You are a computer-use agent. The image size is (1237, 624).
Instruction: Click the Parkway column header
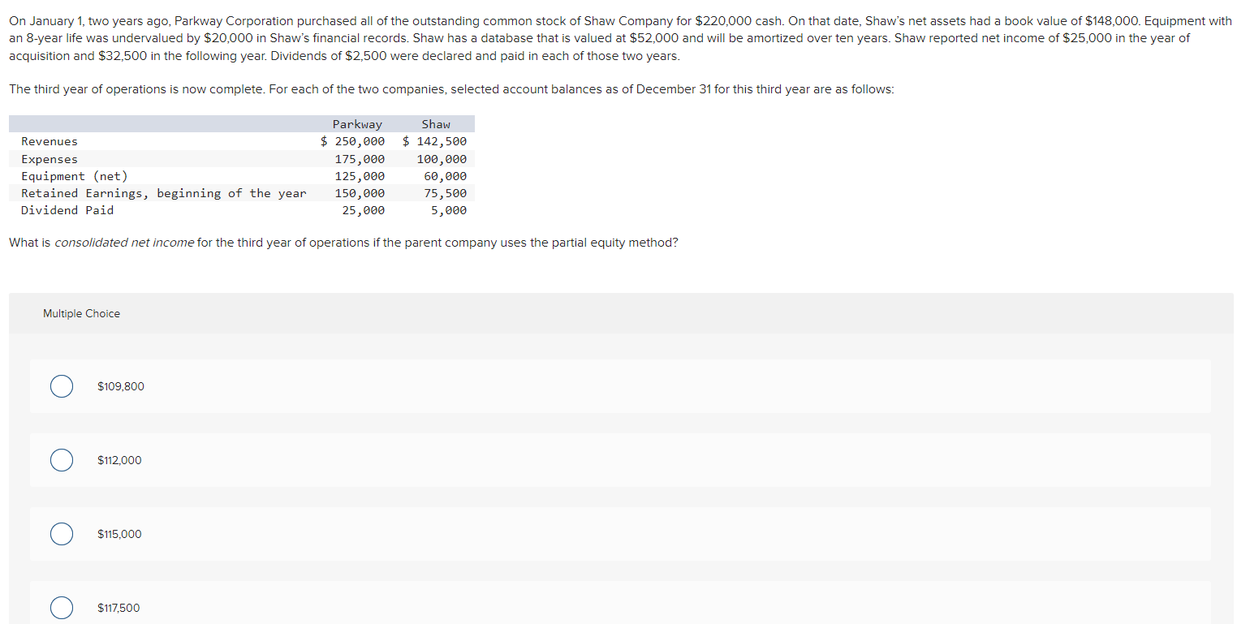tap(357, 123)
